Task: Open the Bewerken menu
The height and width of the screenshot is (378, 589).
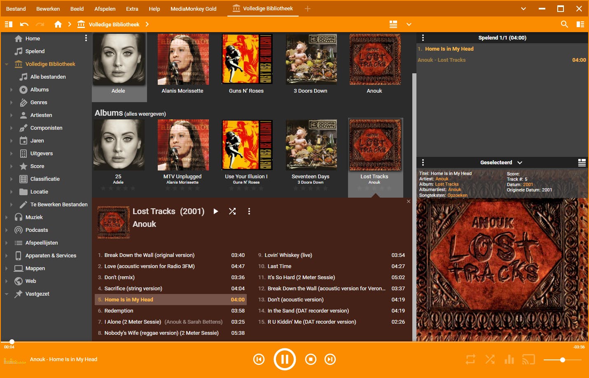Action: (x=48, y=9)
